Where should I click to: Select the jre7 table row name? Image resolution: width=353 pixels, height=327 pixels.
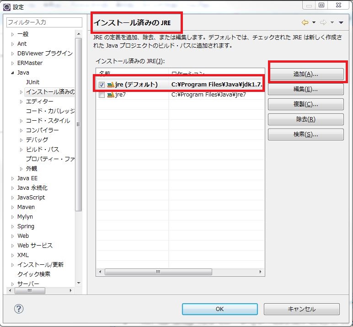(120, 95)
